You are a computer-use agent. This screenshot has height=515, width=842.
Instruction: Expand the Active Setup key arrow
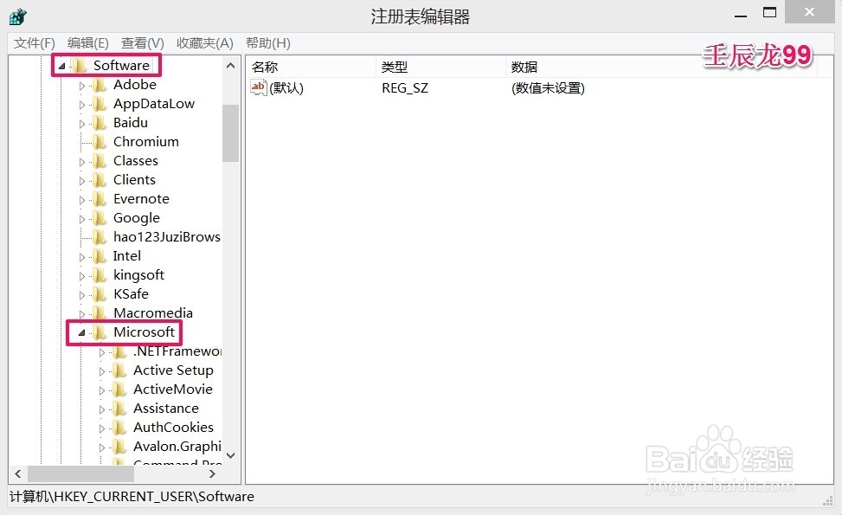(x=101, y=371)
